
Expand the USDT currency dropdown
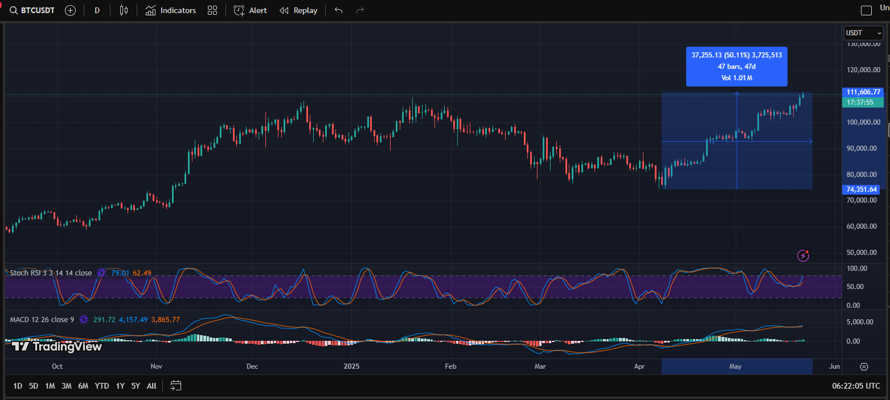(863, 33)
